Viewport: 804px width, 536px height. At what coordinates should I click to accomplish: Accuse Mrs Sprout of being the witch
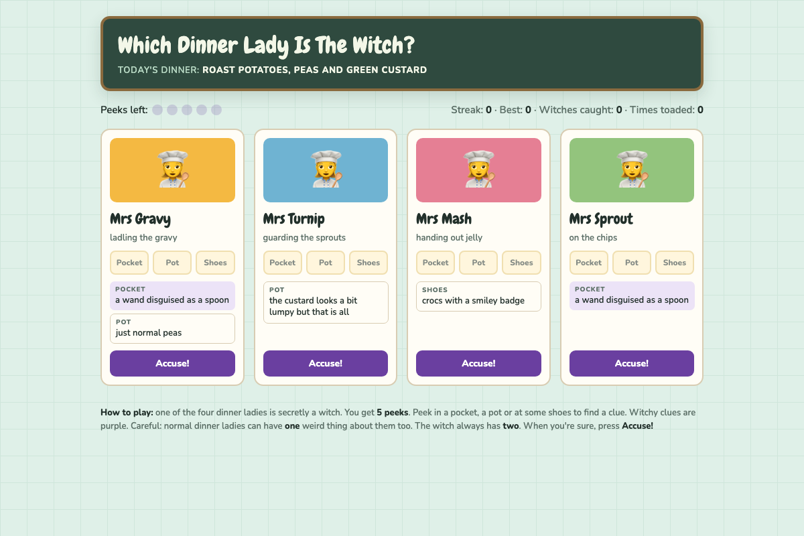632,363
